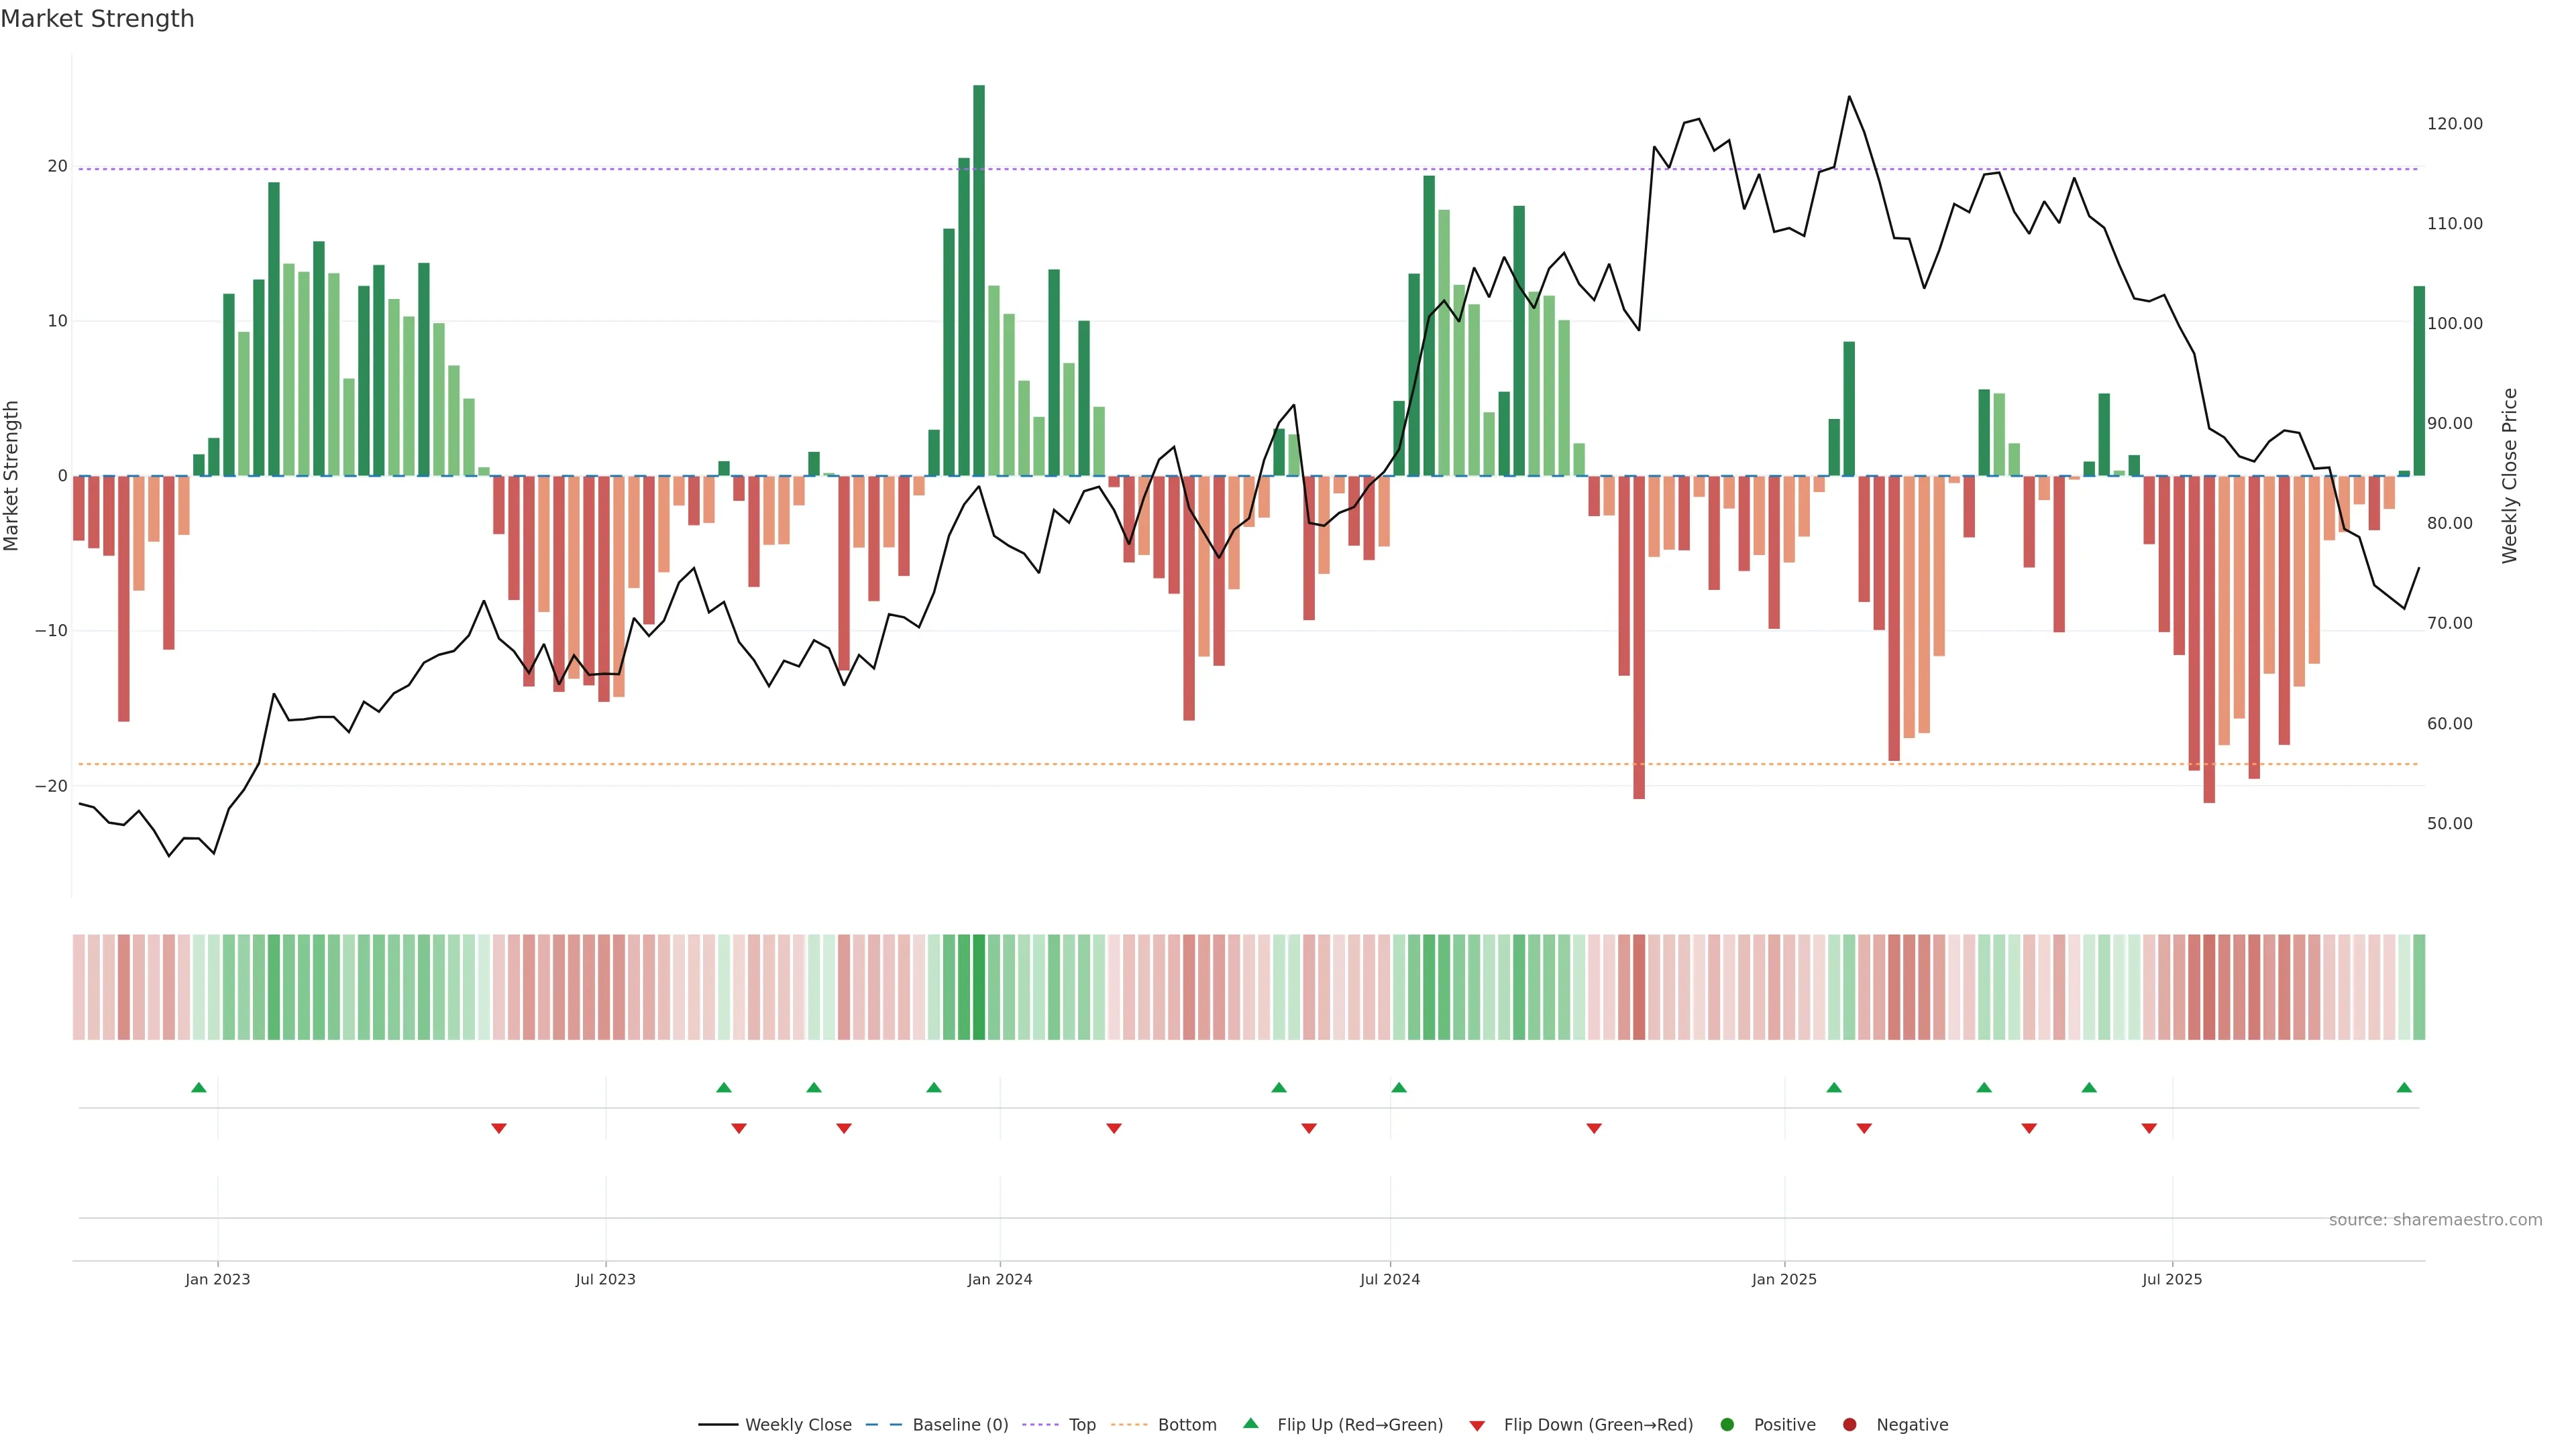Click the first green flip-up triangle marker
2576x1448 pixels.
click(x=199, y=1087)
